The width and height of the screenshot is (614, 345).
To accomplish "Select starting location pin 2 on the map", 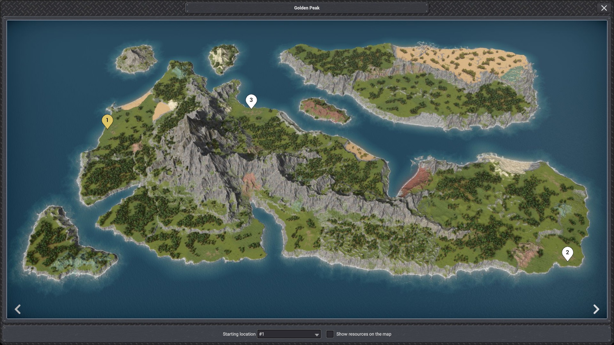I will coord(567,254).
